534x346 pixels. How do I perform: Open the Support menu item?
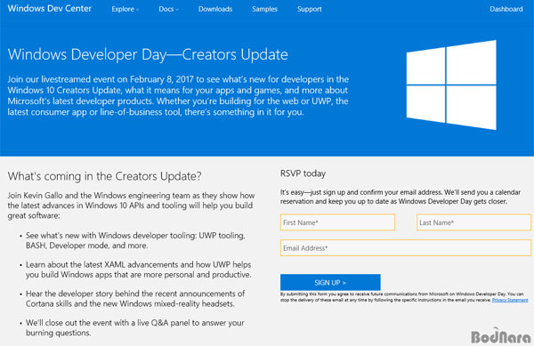click(x=309, y=9)
